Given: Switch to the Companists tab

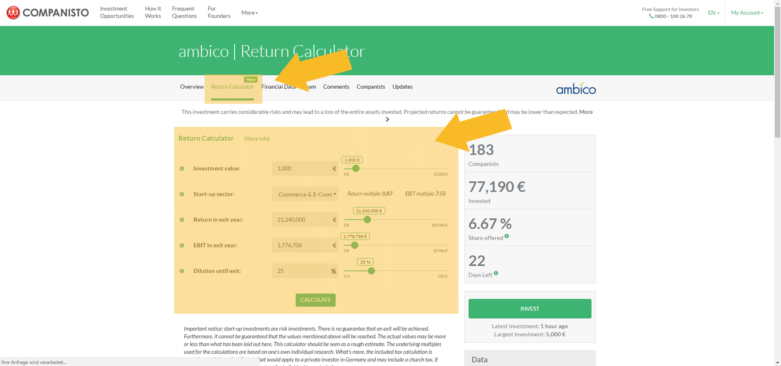Looking at the screenshot, I should tap(371, 87).
